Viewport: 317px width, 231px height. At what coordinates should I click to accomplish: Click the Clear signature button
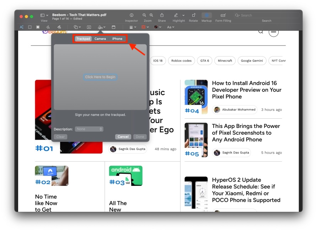(x=60, y=137)
